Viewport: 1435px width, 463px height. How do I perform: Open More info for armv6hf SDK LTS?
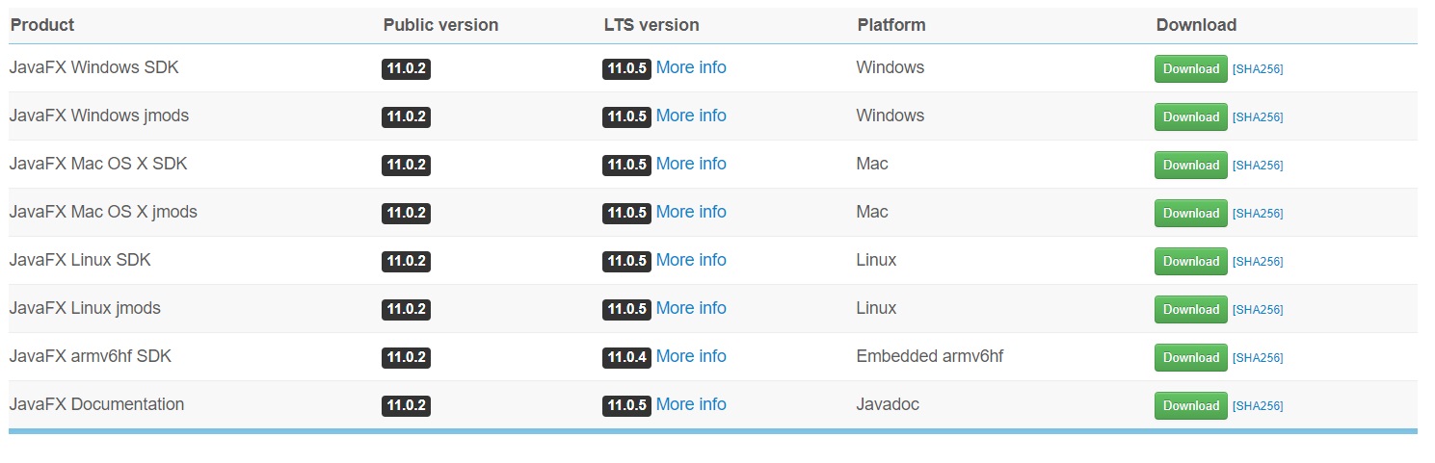[x=691, y=356]
